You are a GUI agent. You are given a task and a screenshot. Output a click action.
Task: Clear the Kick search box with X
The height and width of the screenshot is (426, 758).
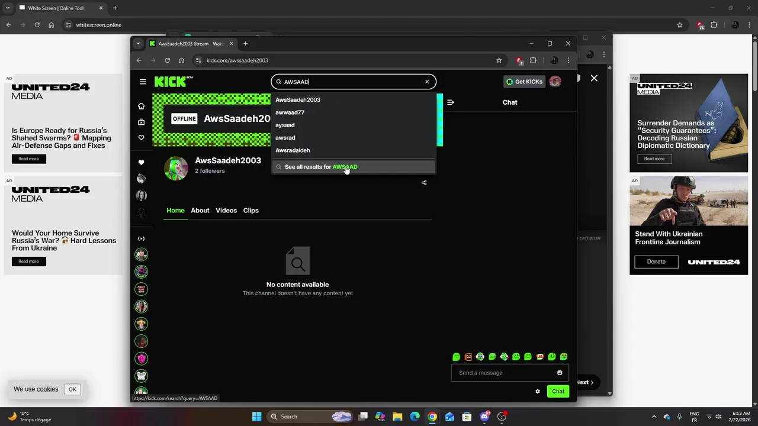point(427,82)
